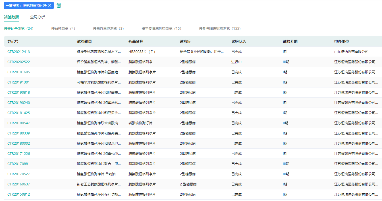Switch to 按申办单位浏览 (3)

[108, 29]
